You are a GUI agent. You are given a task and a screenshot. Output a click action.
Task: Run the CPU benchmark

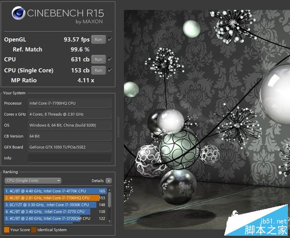(98, 59)
